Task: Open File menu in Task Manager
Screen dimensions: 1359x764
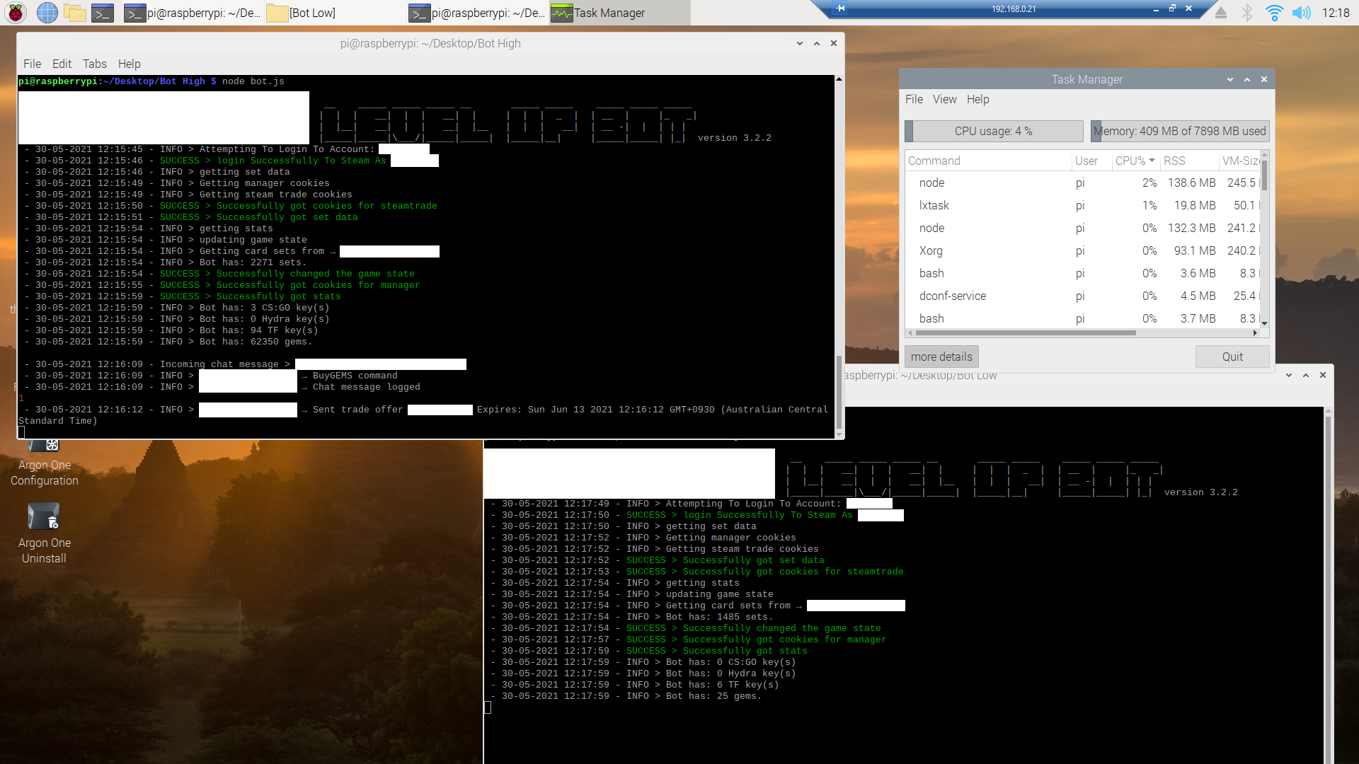Action: point(914,99)
